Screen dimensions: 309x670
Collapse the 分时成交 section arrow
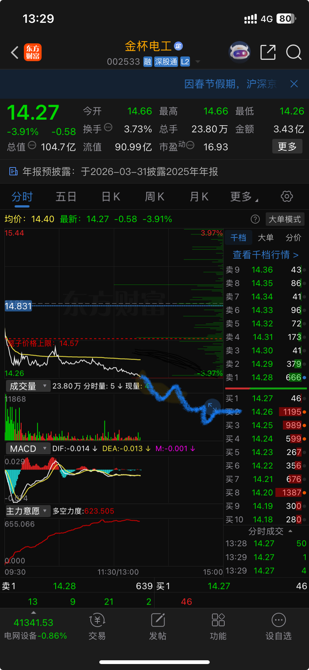pos(290,531)
